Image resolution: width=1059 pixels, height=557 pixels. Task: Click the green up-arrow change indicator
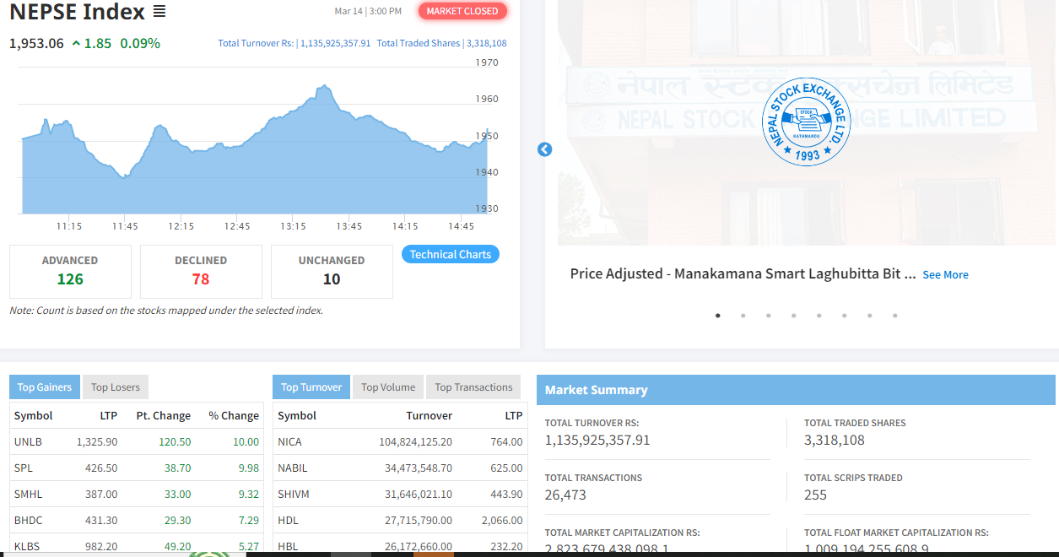point(76,43)
